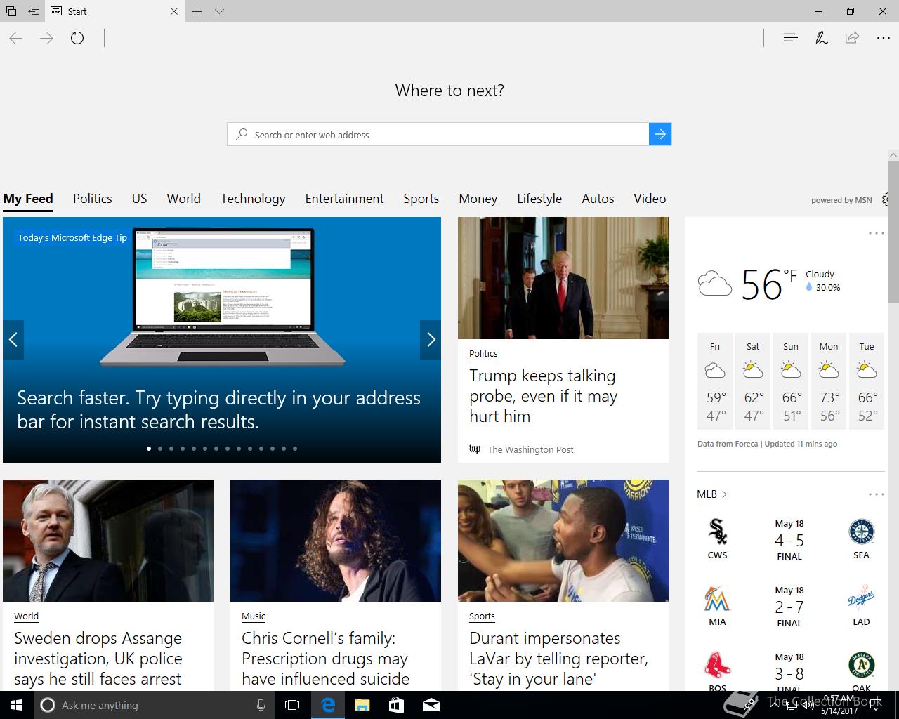This screenshot has height=719, width=899.
Task: Set these tabs aside icon
Action: (34, 11)
